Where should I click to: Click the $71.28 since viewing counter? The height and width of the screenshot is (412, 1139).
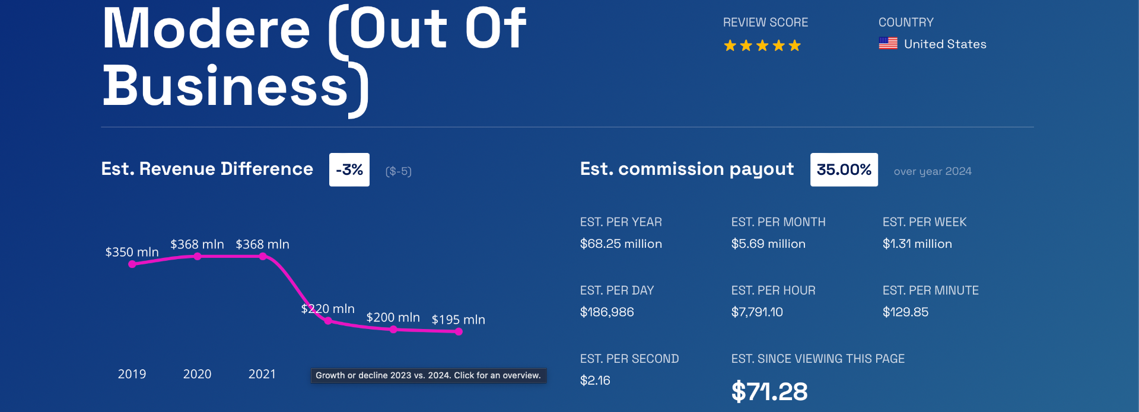pos(769,391)
